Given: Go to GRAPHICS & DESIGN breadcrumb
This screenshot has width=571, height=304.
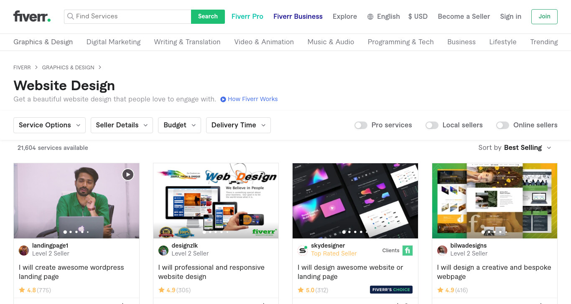Looking at the screenshot, I should tap(68, 67).
